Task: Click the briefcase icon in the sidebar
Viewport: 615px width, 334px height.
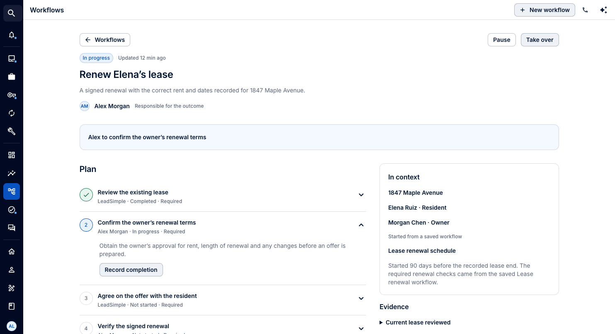Action: (12, 77)
